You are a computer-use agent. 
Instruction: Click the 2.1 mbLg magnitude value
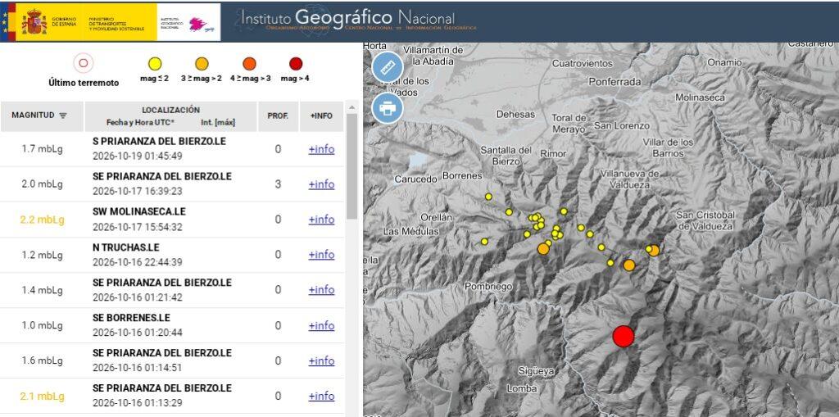(43, 397)
